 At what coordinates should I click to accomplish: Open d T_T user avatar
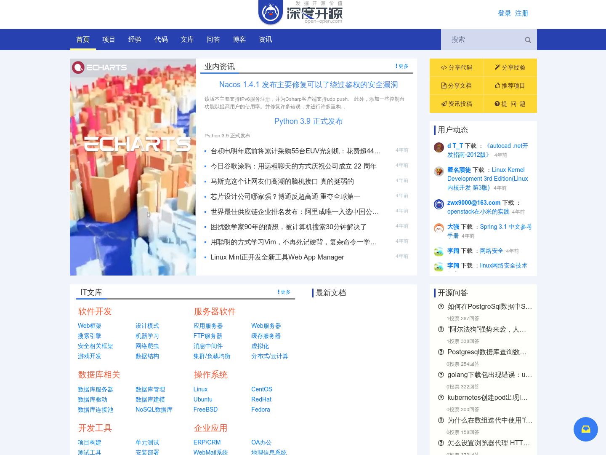coord(439,147)
